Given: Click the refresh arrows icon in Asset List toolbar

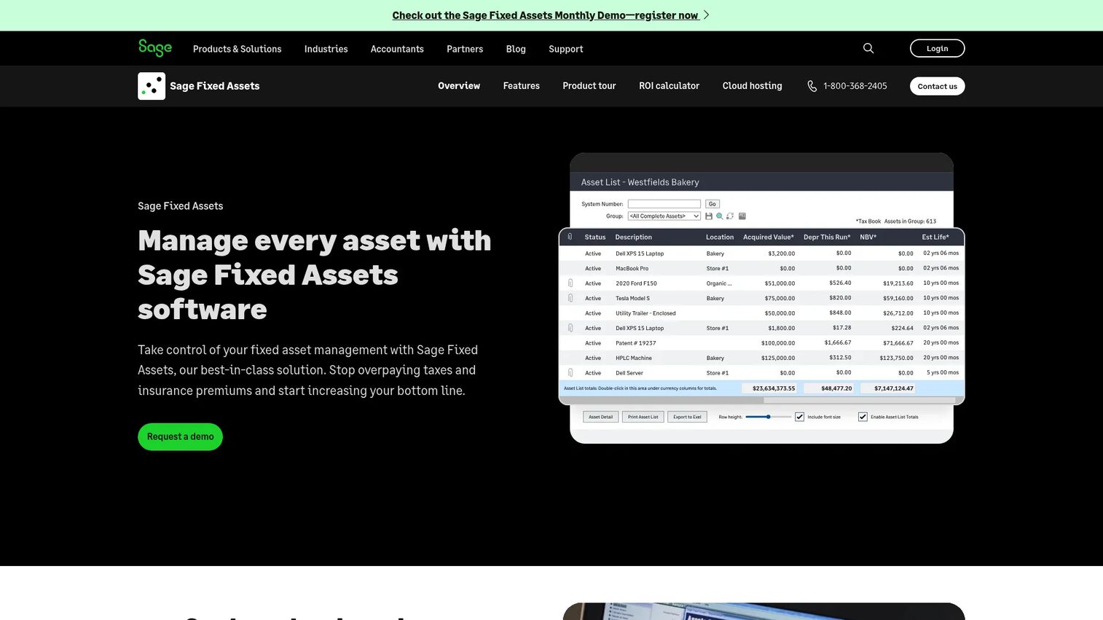Looking at the screenshot, I should point(730,216).
